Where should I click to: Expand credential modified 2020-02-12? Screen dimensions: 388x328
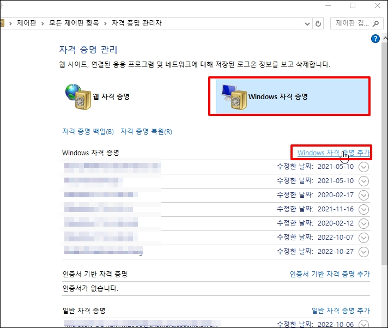[x=363, y=223]
